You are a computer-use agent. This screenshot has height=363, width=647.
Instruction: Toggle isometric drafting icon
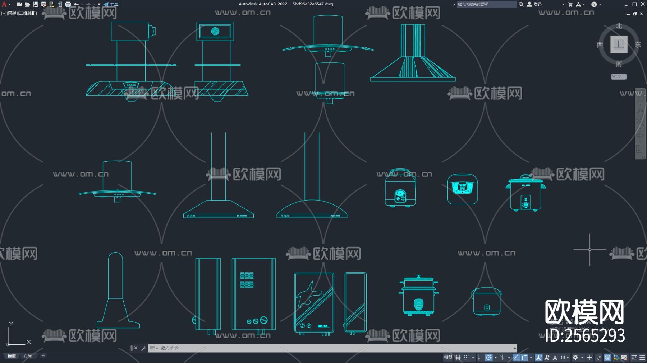[x=502, y=357]
